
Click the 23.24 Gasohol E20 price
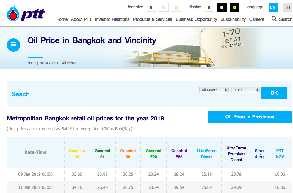point(153,174)
